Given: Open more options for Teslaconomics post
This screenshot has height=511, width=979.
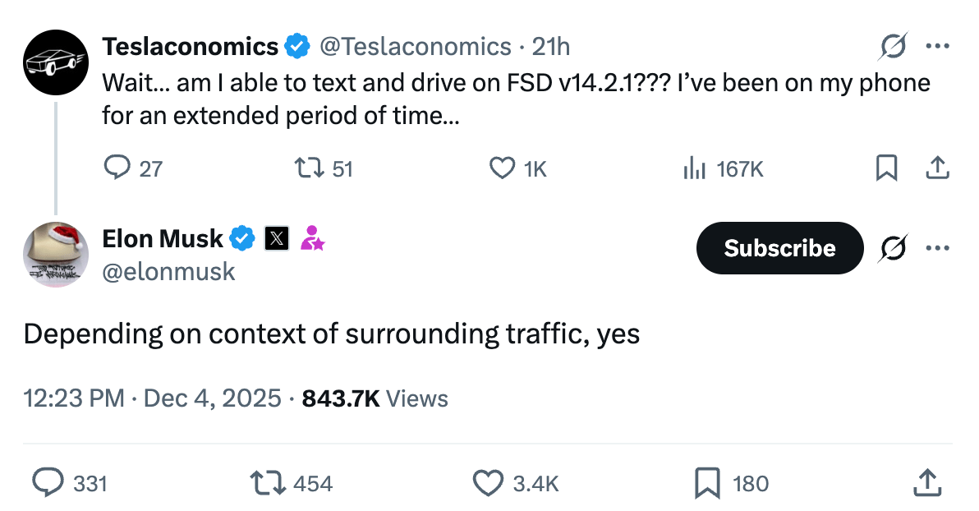Looking at the screenshot, I should [937, 47].
